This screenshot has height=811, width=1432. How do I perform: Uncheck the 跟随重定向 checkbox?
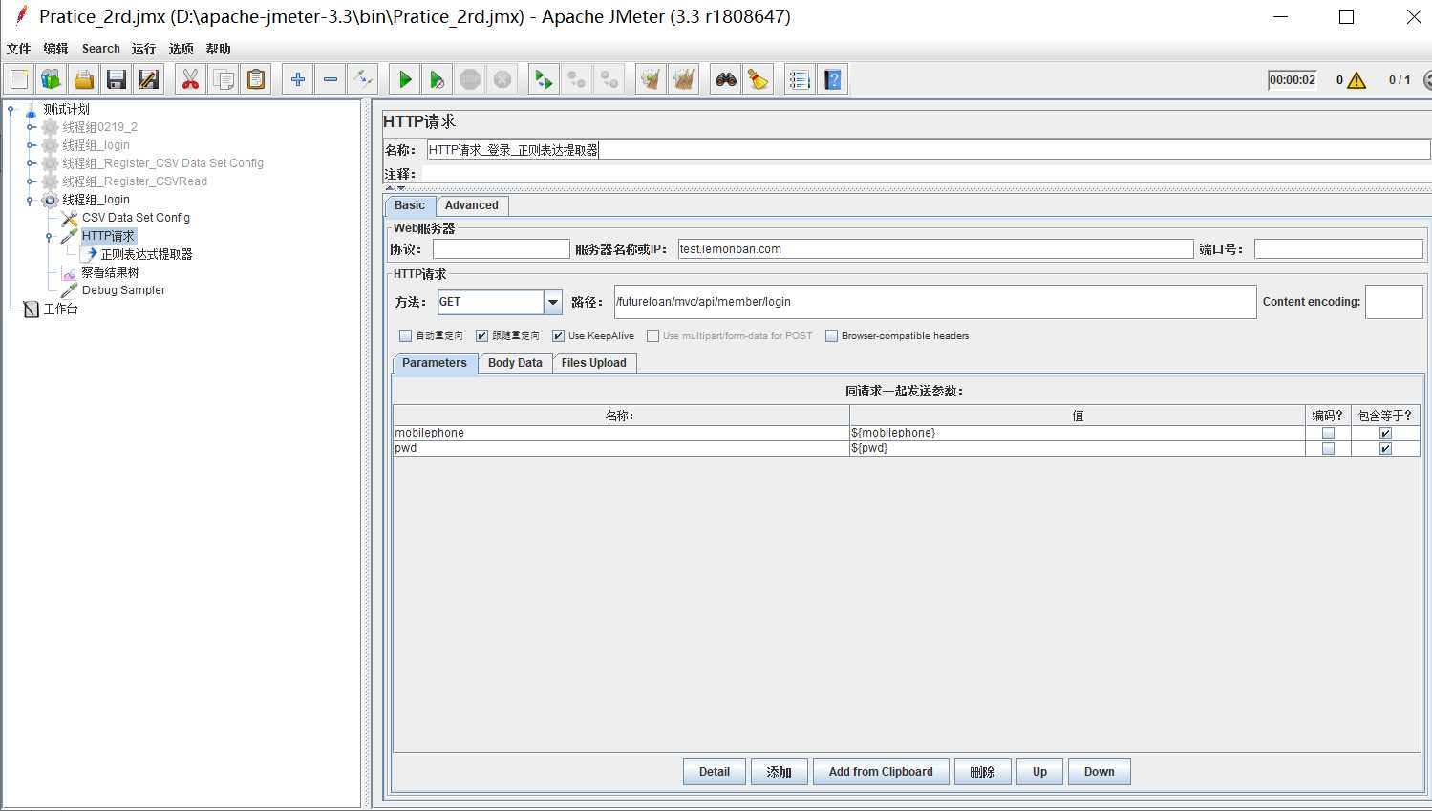481,336
